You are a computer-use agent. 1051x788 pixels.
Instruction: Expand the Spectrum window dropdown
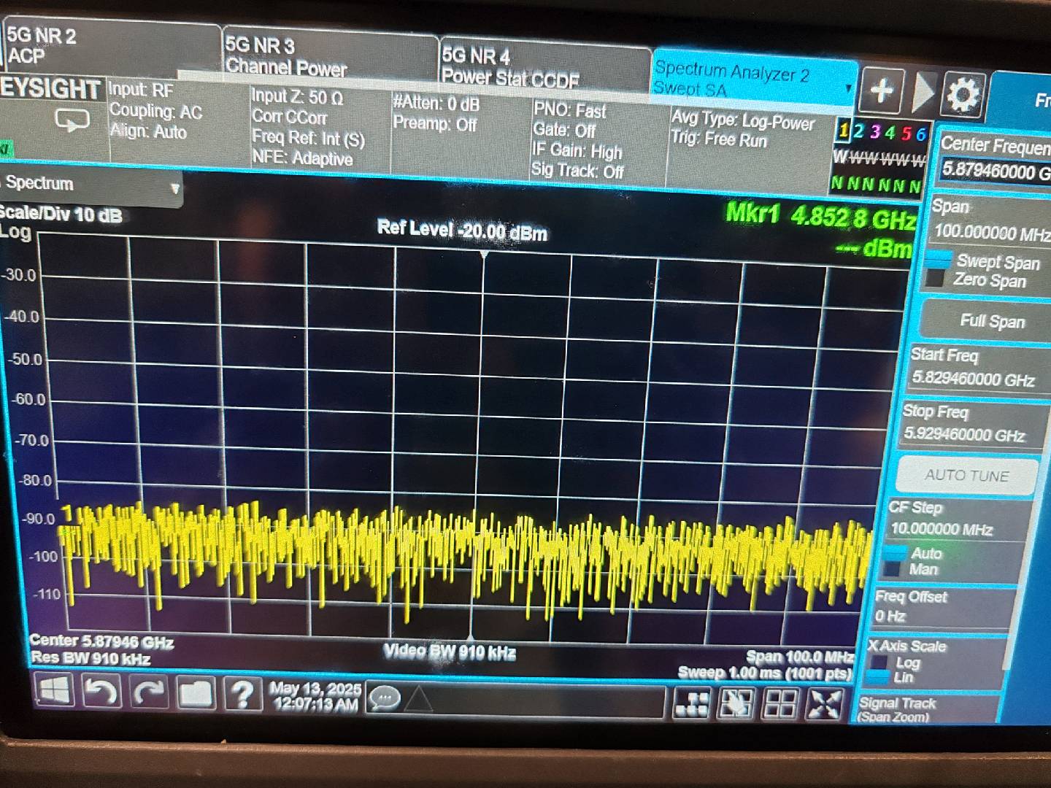[x=174, y=189]
